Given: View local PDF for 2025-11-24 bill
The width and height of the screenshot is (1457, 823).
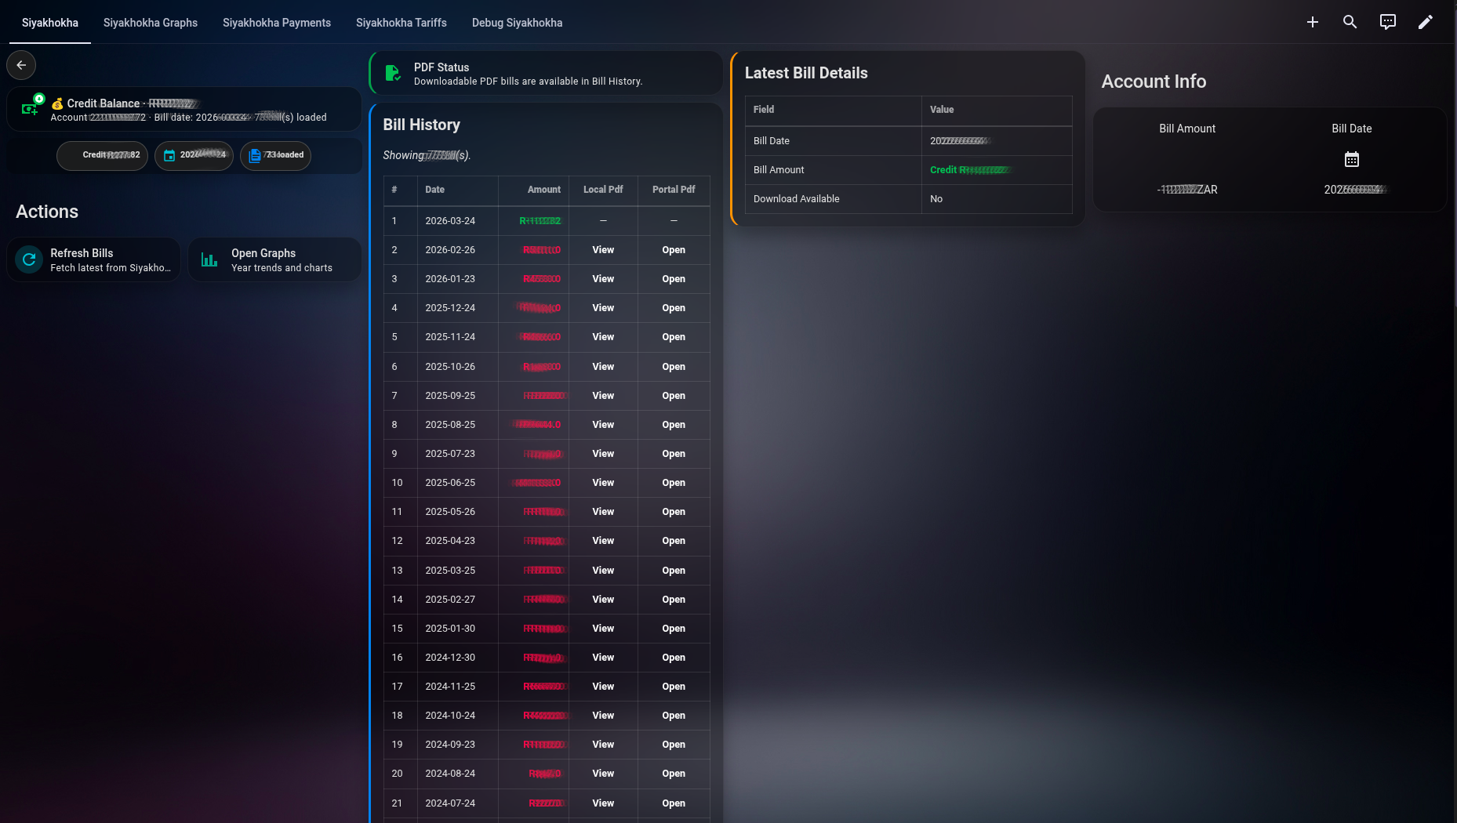Looking at the screenshot, I should pyautogui.click(x=603, y=337).
